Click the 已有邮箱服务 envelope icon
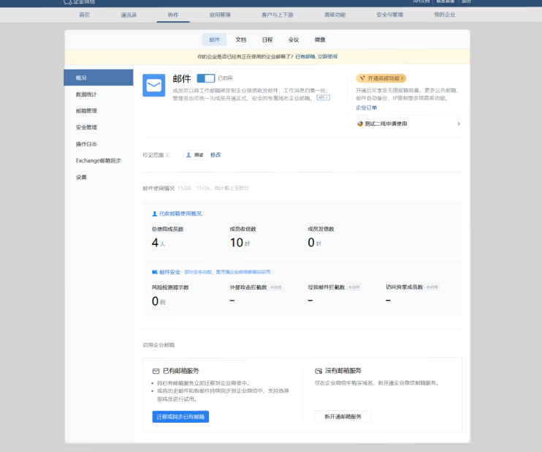 [x=156, y=371]
